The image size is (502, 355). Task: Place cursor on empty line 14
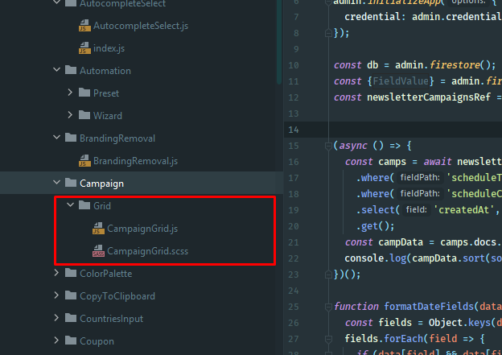[x=402, y=130]
